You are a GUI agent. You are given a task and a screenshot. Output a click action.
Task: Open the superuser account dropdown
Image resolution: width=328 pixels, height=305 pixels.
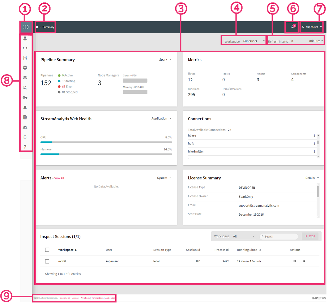[x=312, y=27]
